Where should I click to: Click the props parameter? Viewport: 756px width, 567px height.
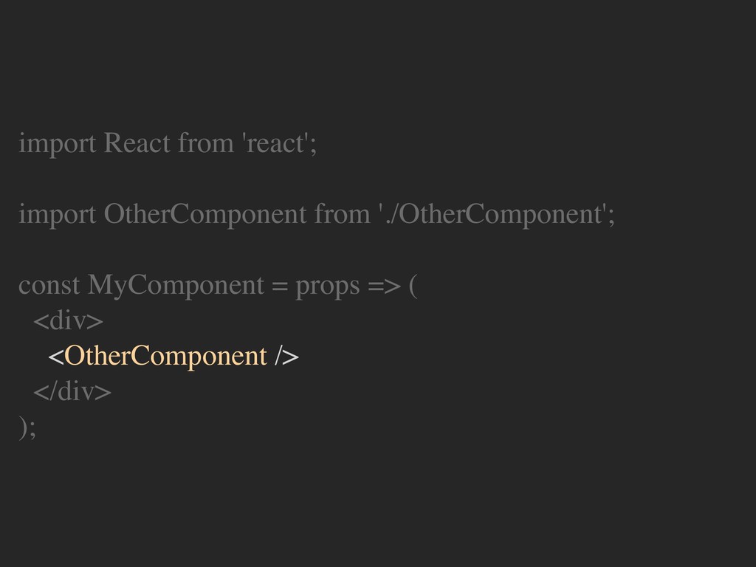[328, 286]
